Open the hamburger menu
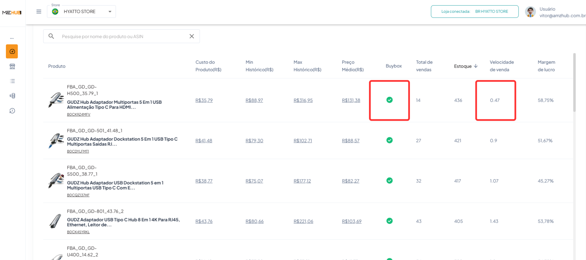586x260 pixels. pos(39,12)
